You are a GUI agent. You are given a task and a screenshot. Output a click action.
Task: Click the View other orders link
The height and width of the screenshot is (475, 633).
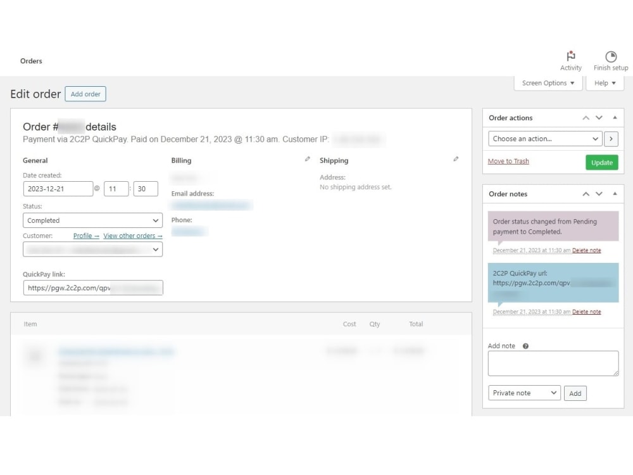click(x=132, y=235)
